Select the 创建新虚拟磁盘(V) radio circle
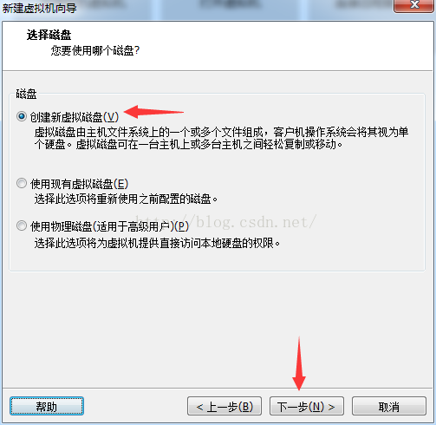436x425 pixels. 22,116
